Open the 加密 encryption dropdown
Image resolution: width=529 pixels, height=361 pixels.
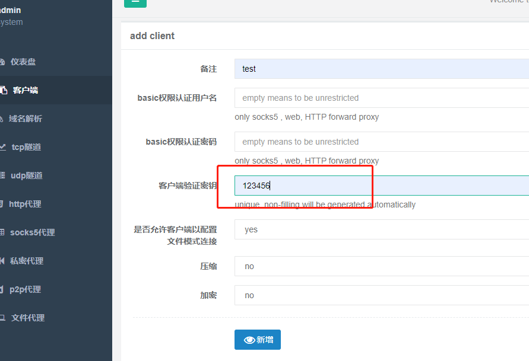tap(380, 295)
